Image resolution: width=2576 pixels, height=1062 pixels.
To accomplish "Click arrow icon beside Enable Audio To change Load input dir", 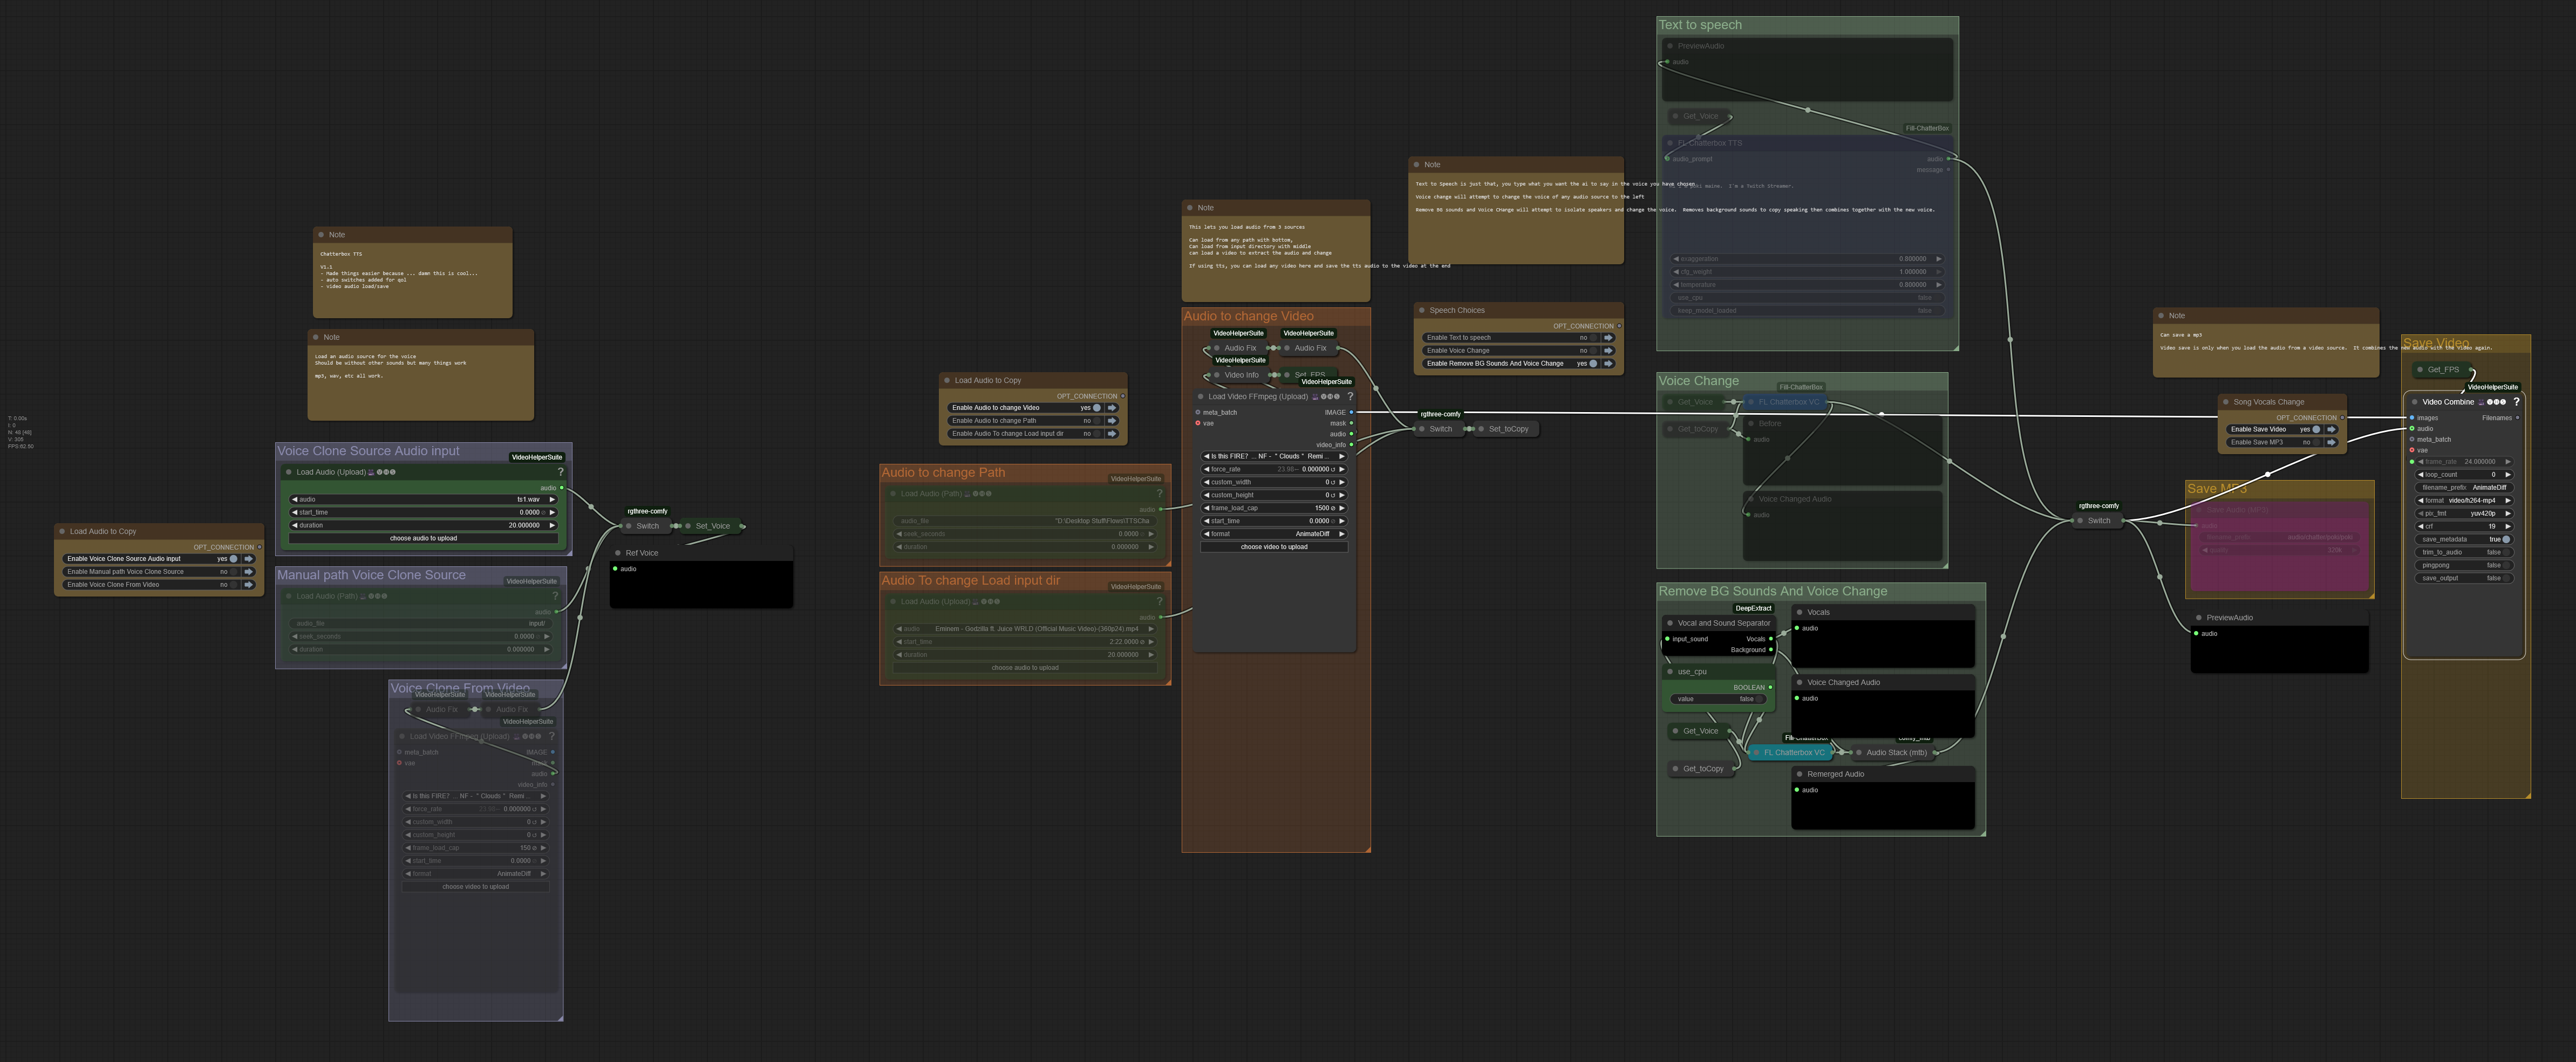I will (x=1111, y=434).
